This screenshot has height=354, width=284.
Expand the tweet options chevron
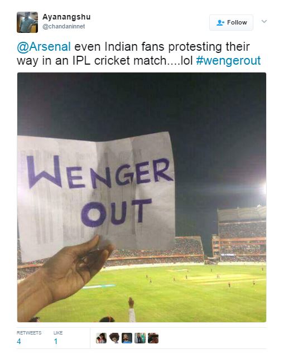[x=264, y=21]
